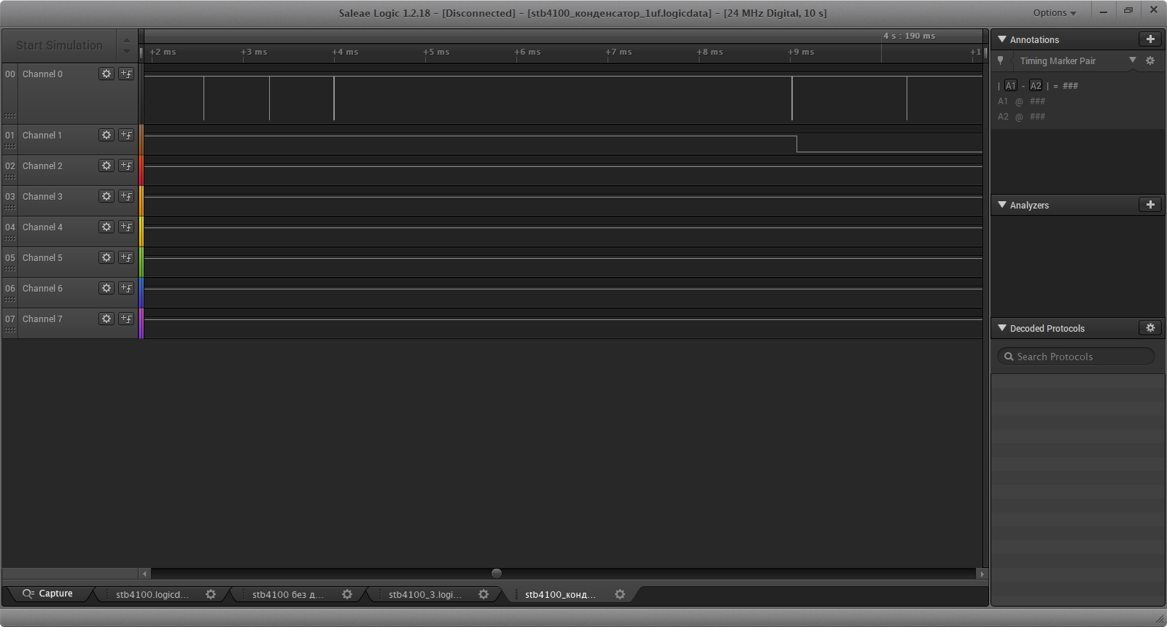Screen dimensions: 1167x627
Task: Add a new analyzer with plus button
Action: [1150, 205]
